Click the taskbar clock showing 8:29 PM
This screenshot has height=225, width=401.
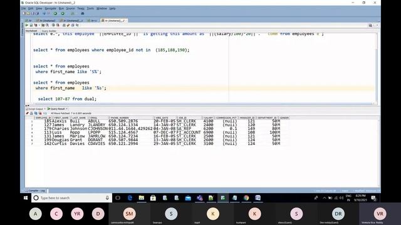360,197
